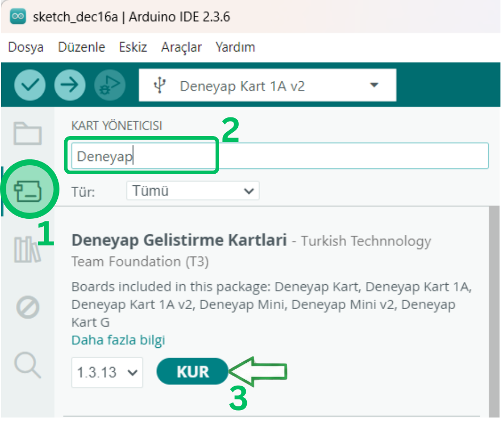
Task: Click the Boards included in this package description
Action: 271,304
